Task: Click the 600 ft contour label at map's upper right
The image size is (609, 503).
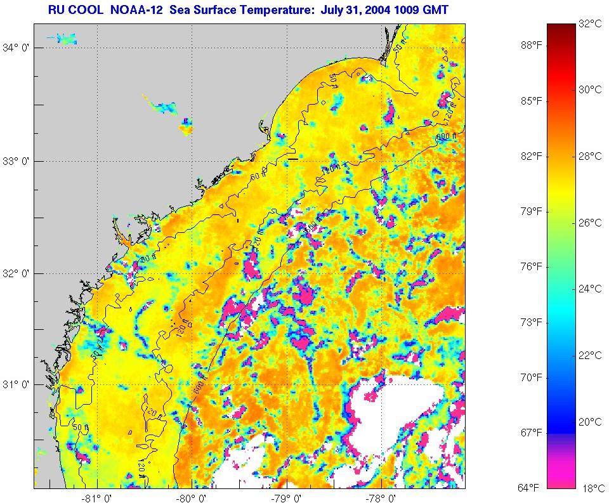Action: click(445, 137)
